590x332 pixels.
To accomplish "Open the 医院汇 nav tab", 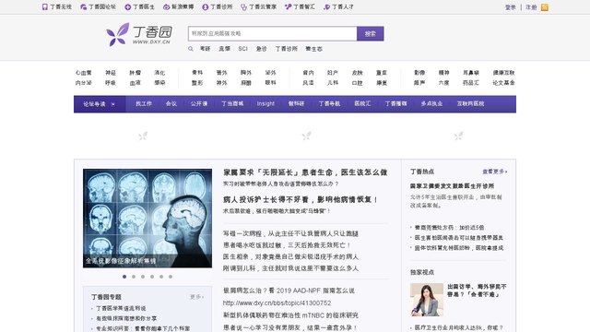I will [362, 103].
